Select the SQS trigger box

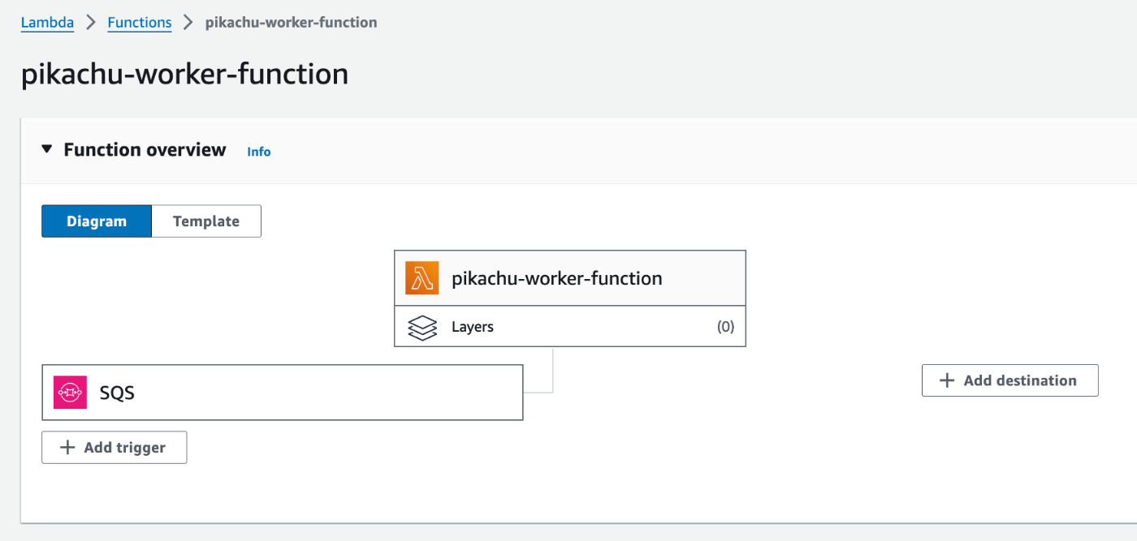pos(283,393)
